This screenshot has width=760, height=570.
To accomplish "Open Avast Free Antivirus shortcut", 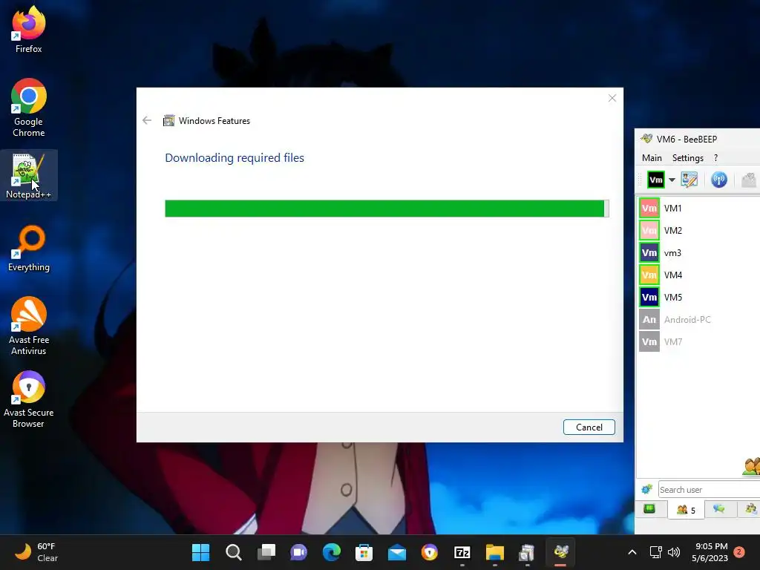I will click(x=29, y=326).
